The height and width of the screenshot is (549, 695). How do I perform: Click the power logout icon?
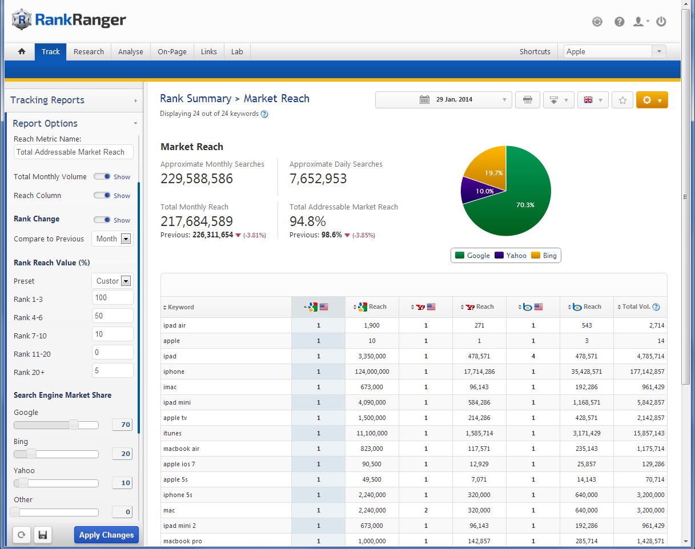[x=661, y=22]
